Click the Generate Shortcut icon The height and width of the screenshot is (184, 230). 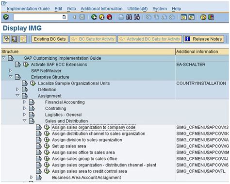pyautogui.click(x=191, y=17)
